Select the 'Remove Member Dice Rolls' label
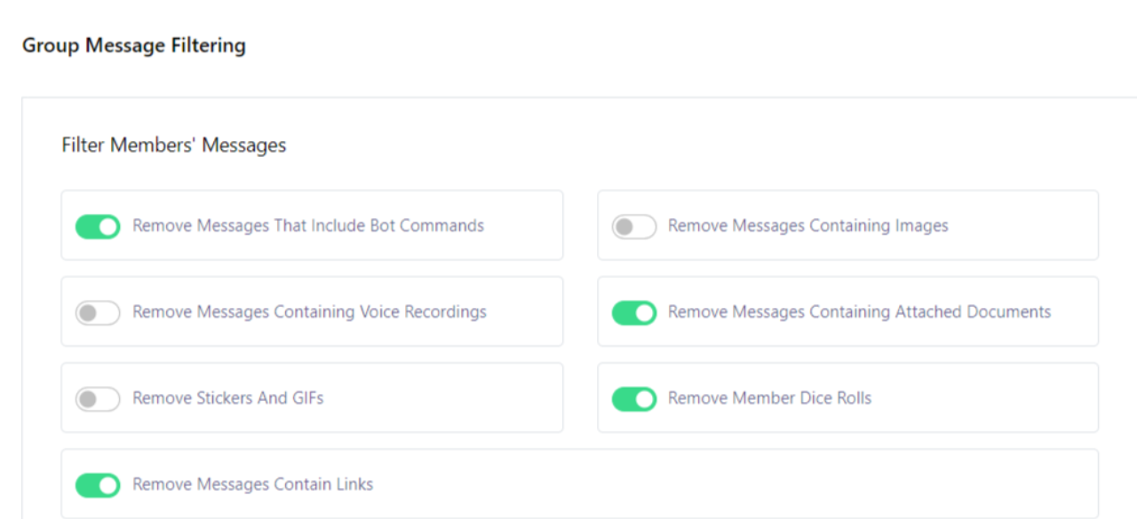Screen dimensions: 1137x519 [x=770, y=397]
